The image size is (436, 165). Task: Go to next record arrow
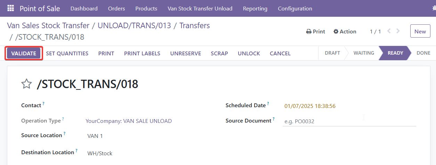[x=398, y=31]
